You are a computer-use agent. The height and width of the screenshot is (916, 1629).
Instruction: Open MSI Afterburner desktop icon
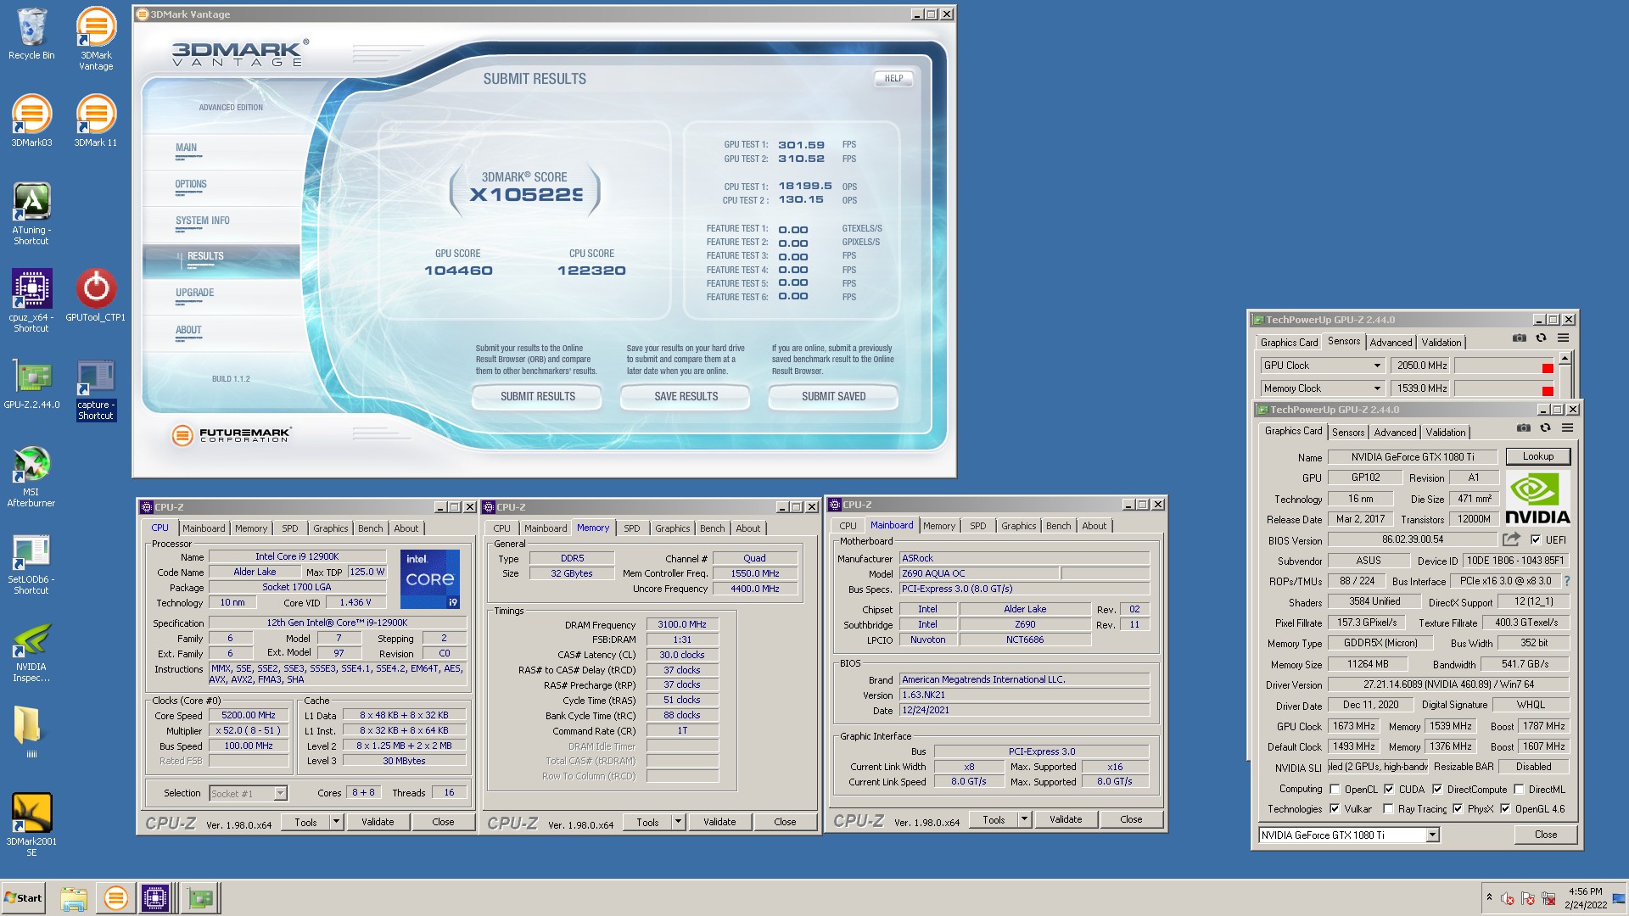click(x=31, y=476)
